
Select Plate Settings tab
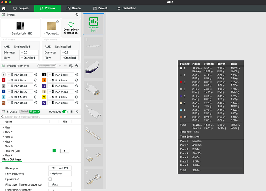[x=12, y=159]
